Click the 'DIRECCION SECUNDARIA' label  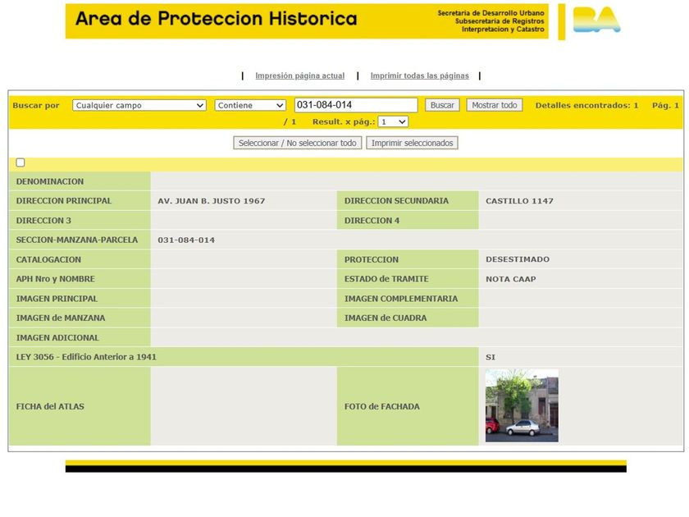coord(396,201)
